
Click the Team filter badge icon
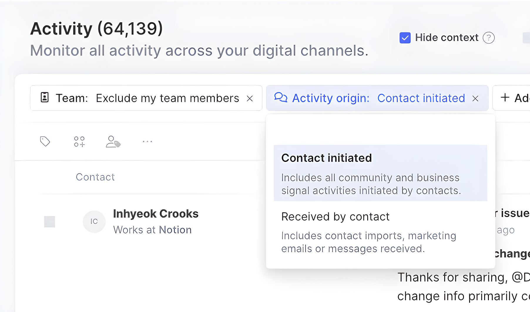coord(45,97)
